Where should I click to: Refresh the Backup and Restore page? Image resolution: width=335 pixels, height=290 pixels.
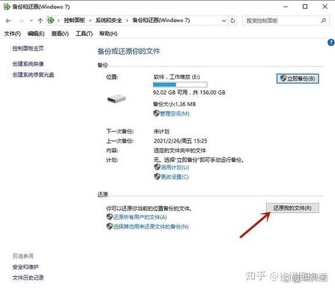pyautogui.click(x=232, y=21)
